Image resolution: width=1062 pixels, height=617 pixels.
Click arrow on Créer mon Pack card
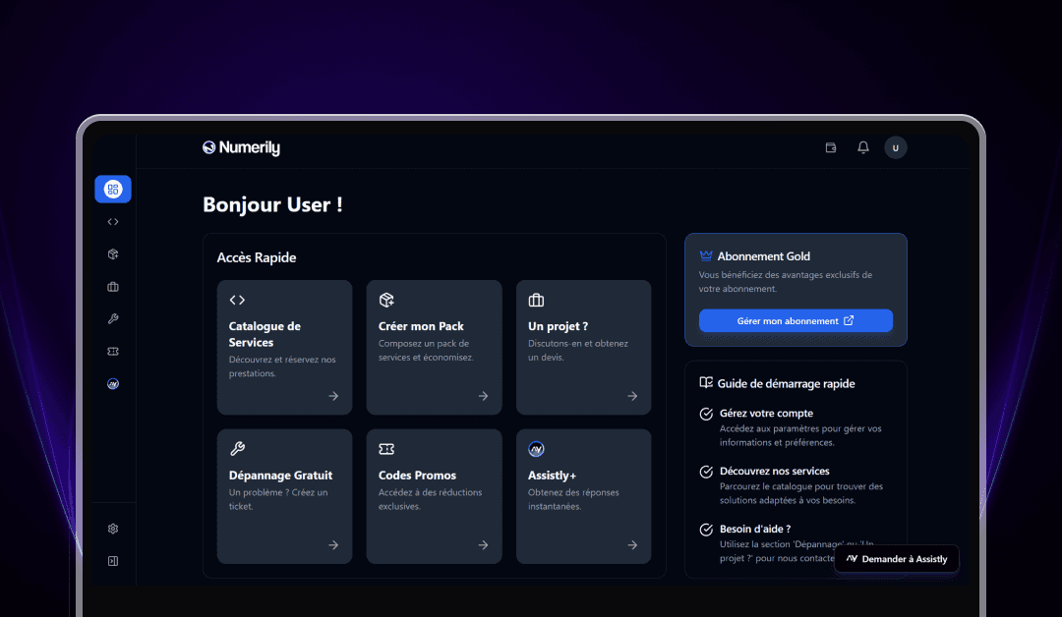(483, 396)
